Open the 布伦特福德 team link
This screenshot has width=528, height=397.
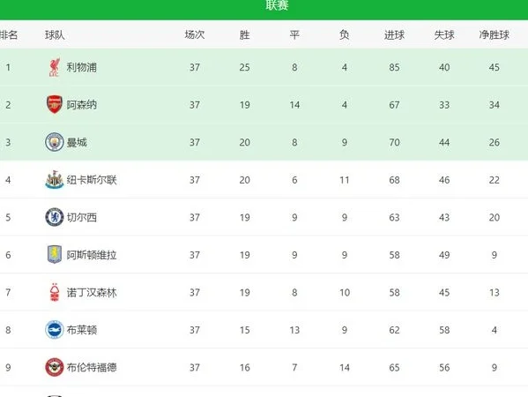[92, 367]
